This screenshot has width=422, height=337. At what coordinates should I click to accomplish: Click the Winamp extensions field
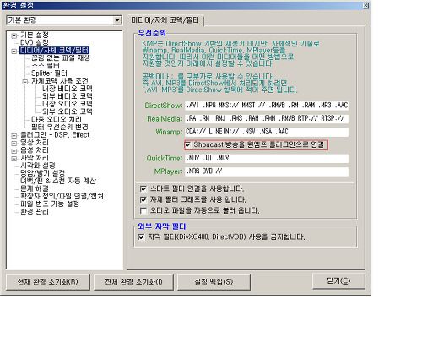pos(267,132)
